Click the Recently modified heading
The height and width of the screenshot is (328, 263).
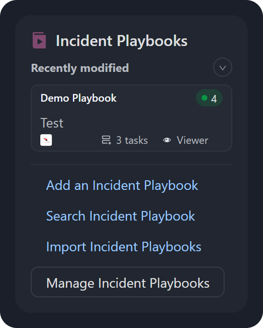[x=80, y=68]
